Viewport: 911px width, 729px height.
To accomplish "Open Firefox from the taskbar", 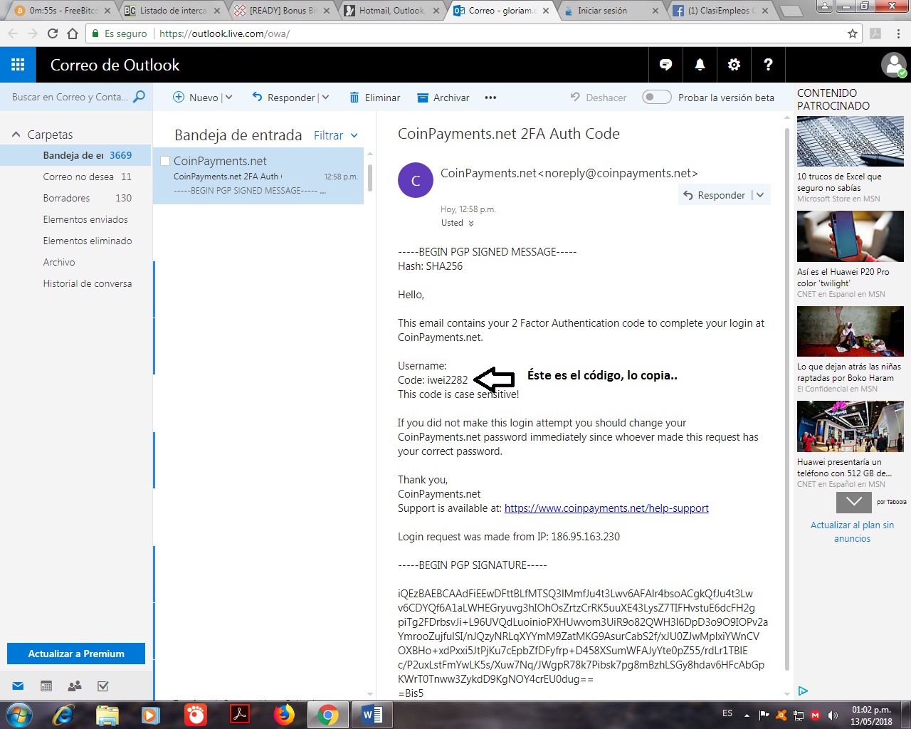I will pos(284,715).
